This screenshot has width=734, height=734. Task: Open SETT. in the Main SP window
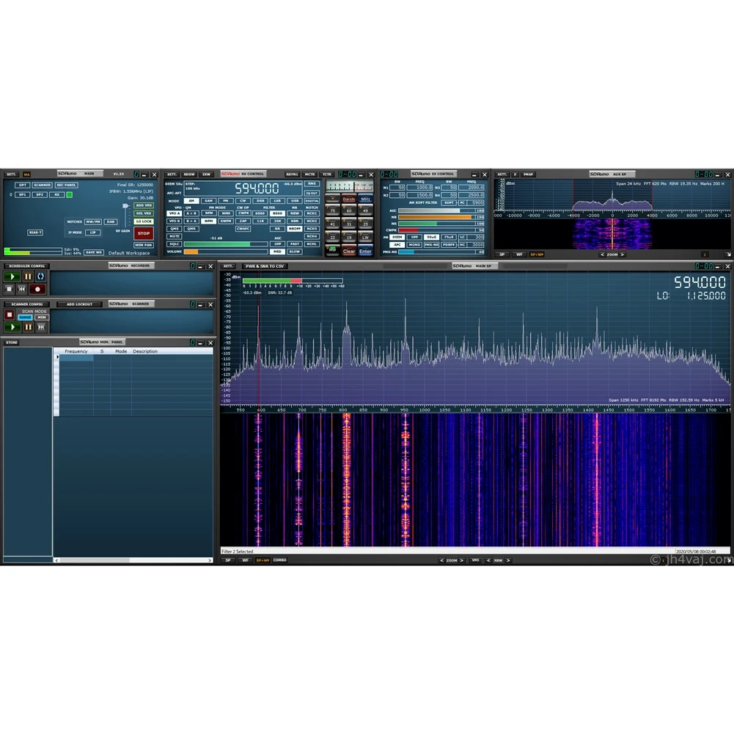click(229, 266)
